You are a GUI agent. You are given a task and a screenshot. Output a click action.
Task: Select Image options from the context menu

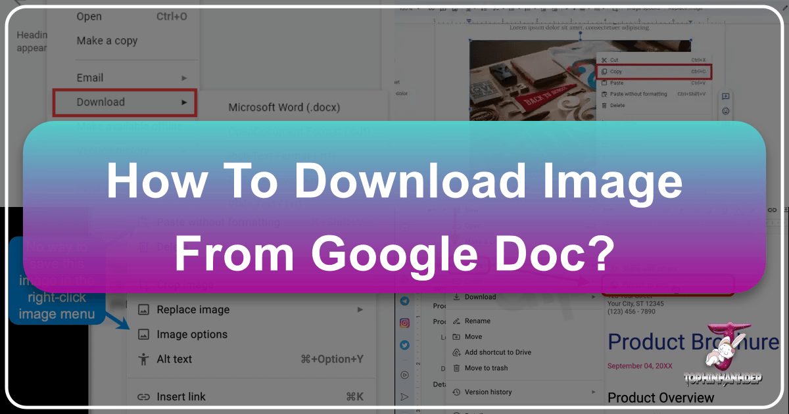click(x=191, y=334)
